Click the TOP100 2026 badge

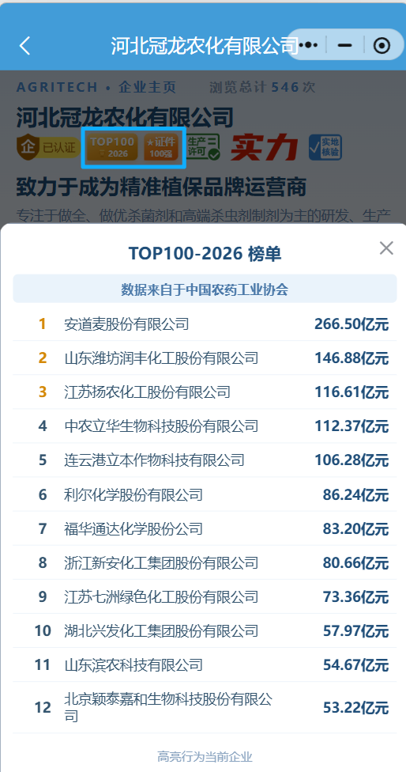113,147
